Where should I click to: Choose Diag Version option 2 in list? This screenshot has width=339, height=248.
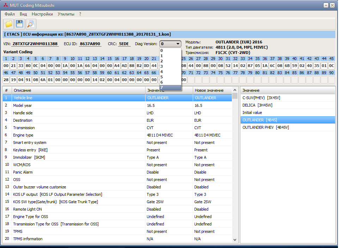[170, 61]
